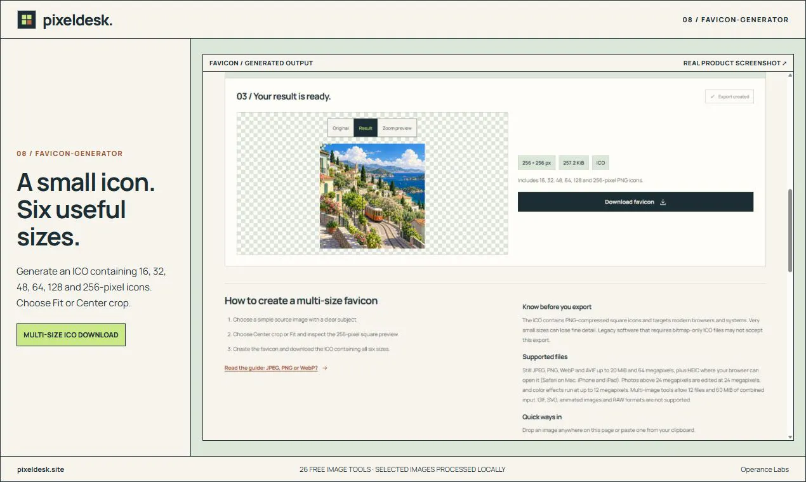The width and height of the screenshot is (806, 482).
Task: Click step 3 'Create the favicon and download' text
Action: pyautogui.click(x=311, y=349)
